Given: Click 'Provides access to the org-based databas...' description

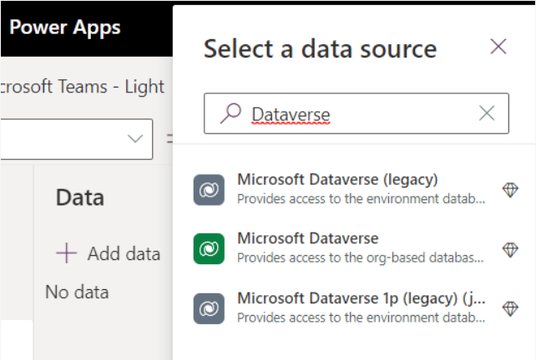Looking at the screenshot, I should (361, 258).
